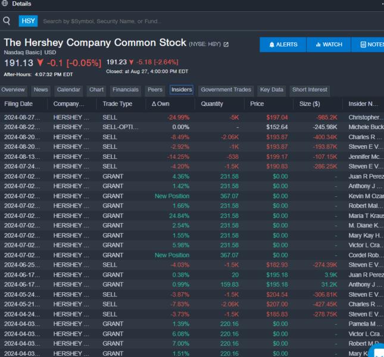
Task: Switch to the Key Data tab
Action: (x=271, y=90)
